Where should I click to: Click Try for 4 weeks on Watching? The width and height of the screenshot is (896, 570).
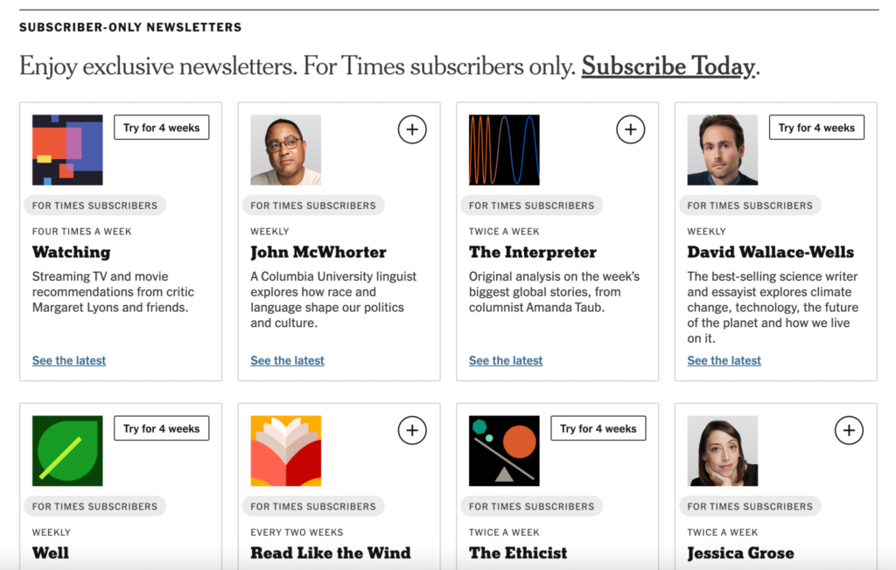[x=161, y=127]
